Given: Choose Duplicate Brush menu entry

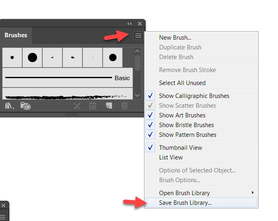Looking at the screenshot, I should [x=201, y=47].
